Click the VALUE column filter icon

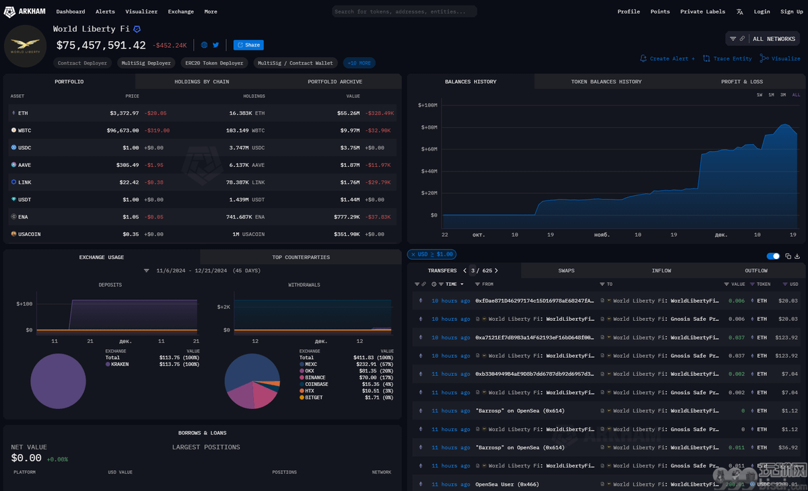tap(727, 285)
